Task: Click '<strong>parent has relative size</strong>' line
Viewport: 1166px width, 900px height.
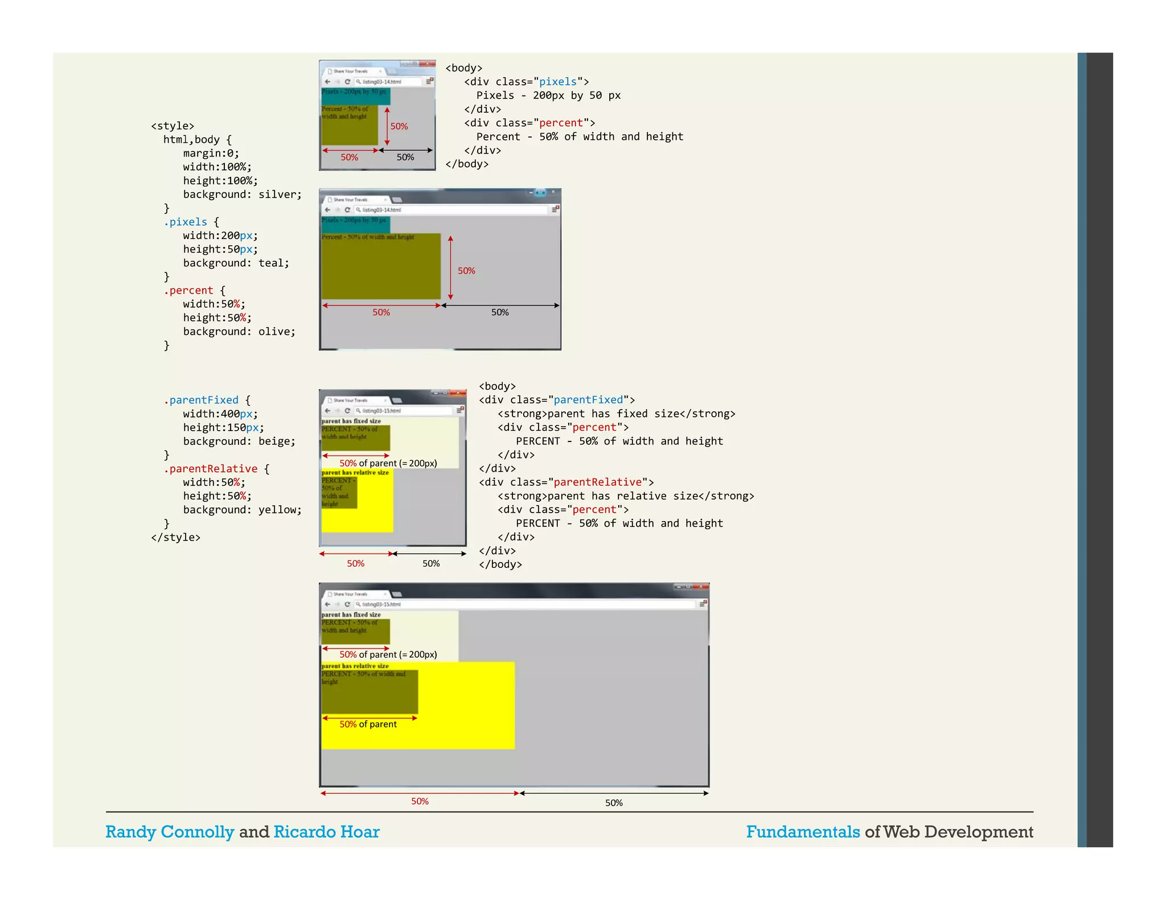Action: click(x=626, y=496)
